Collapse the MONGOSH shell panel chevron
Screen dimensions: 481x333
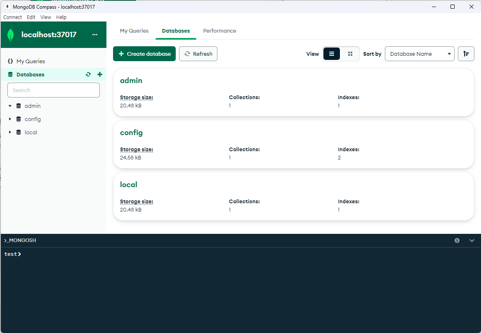click(472, 240)
